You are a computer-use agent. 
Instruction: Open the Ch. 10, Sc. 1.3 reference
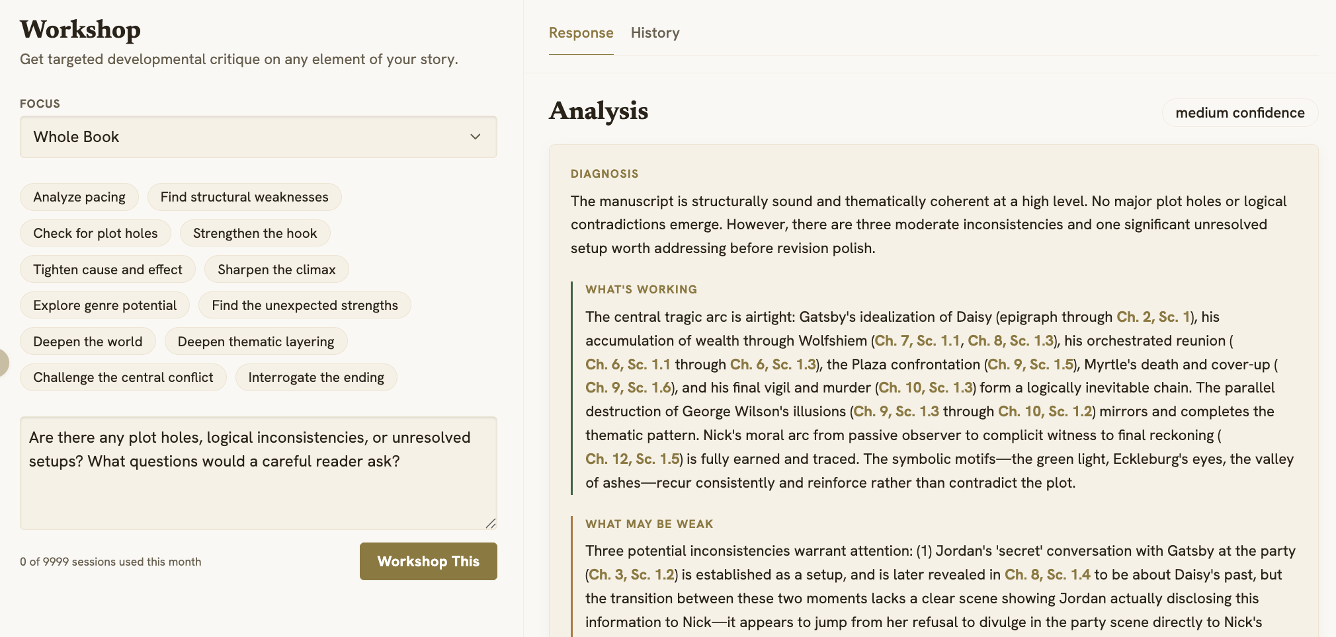pyautogui.click(x=926, y=388)
